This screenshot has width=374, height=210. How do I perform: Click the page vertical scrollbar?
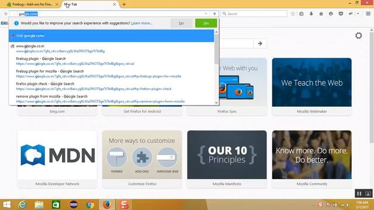(x=372, y=88)
